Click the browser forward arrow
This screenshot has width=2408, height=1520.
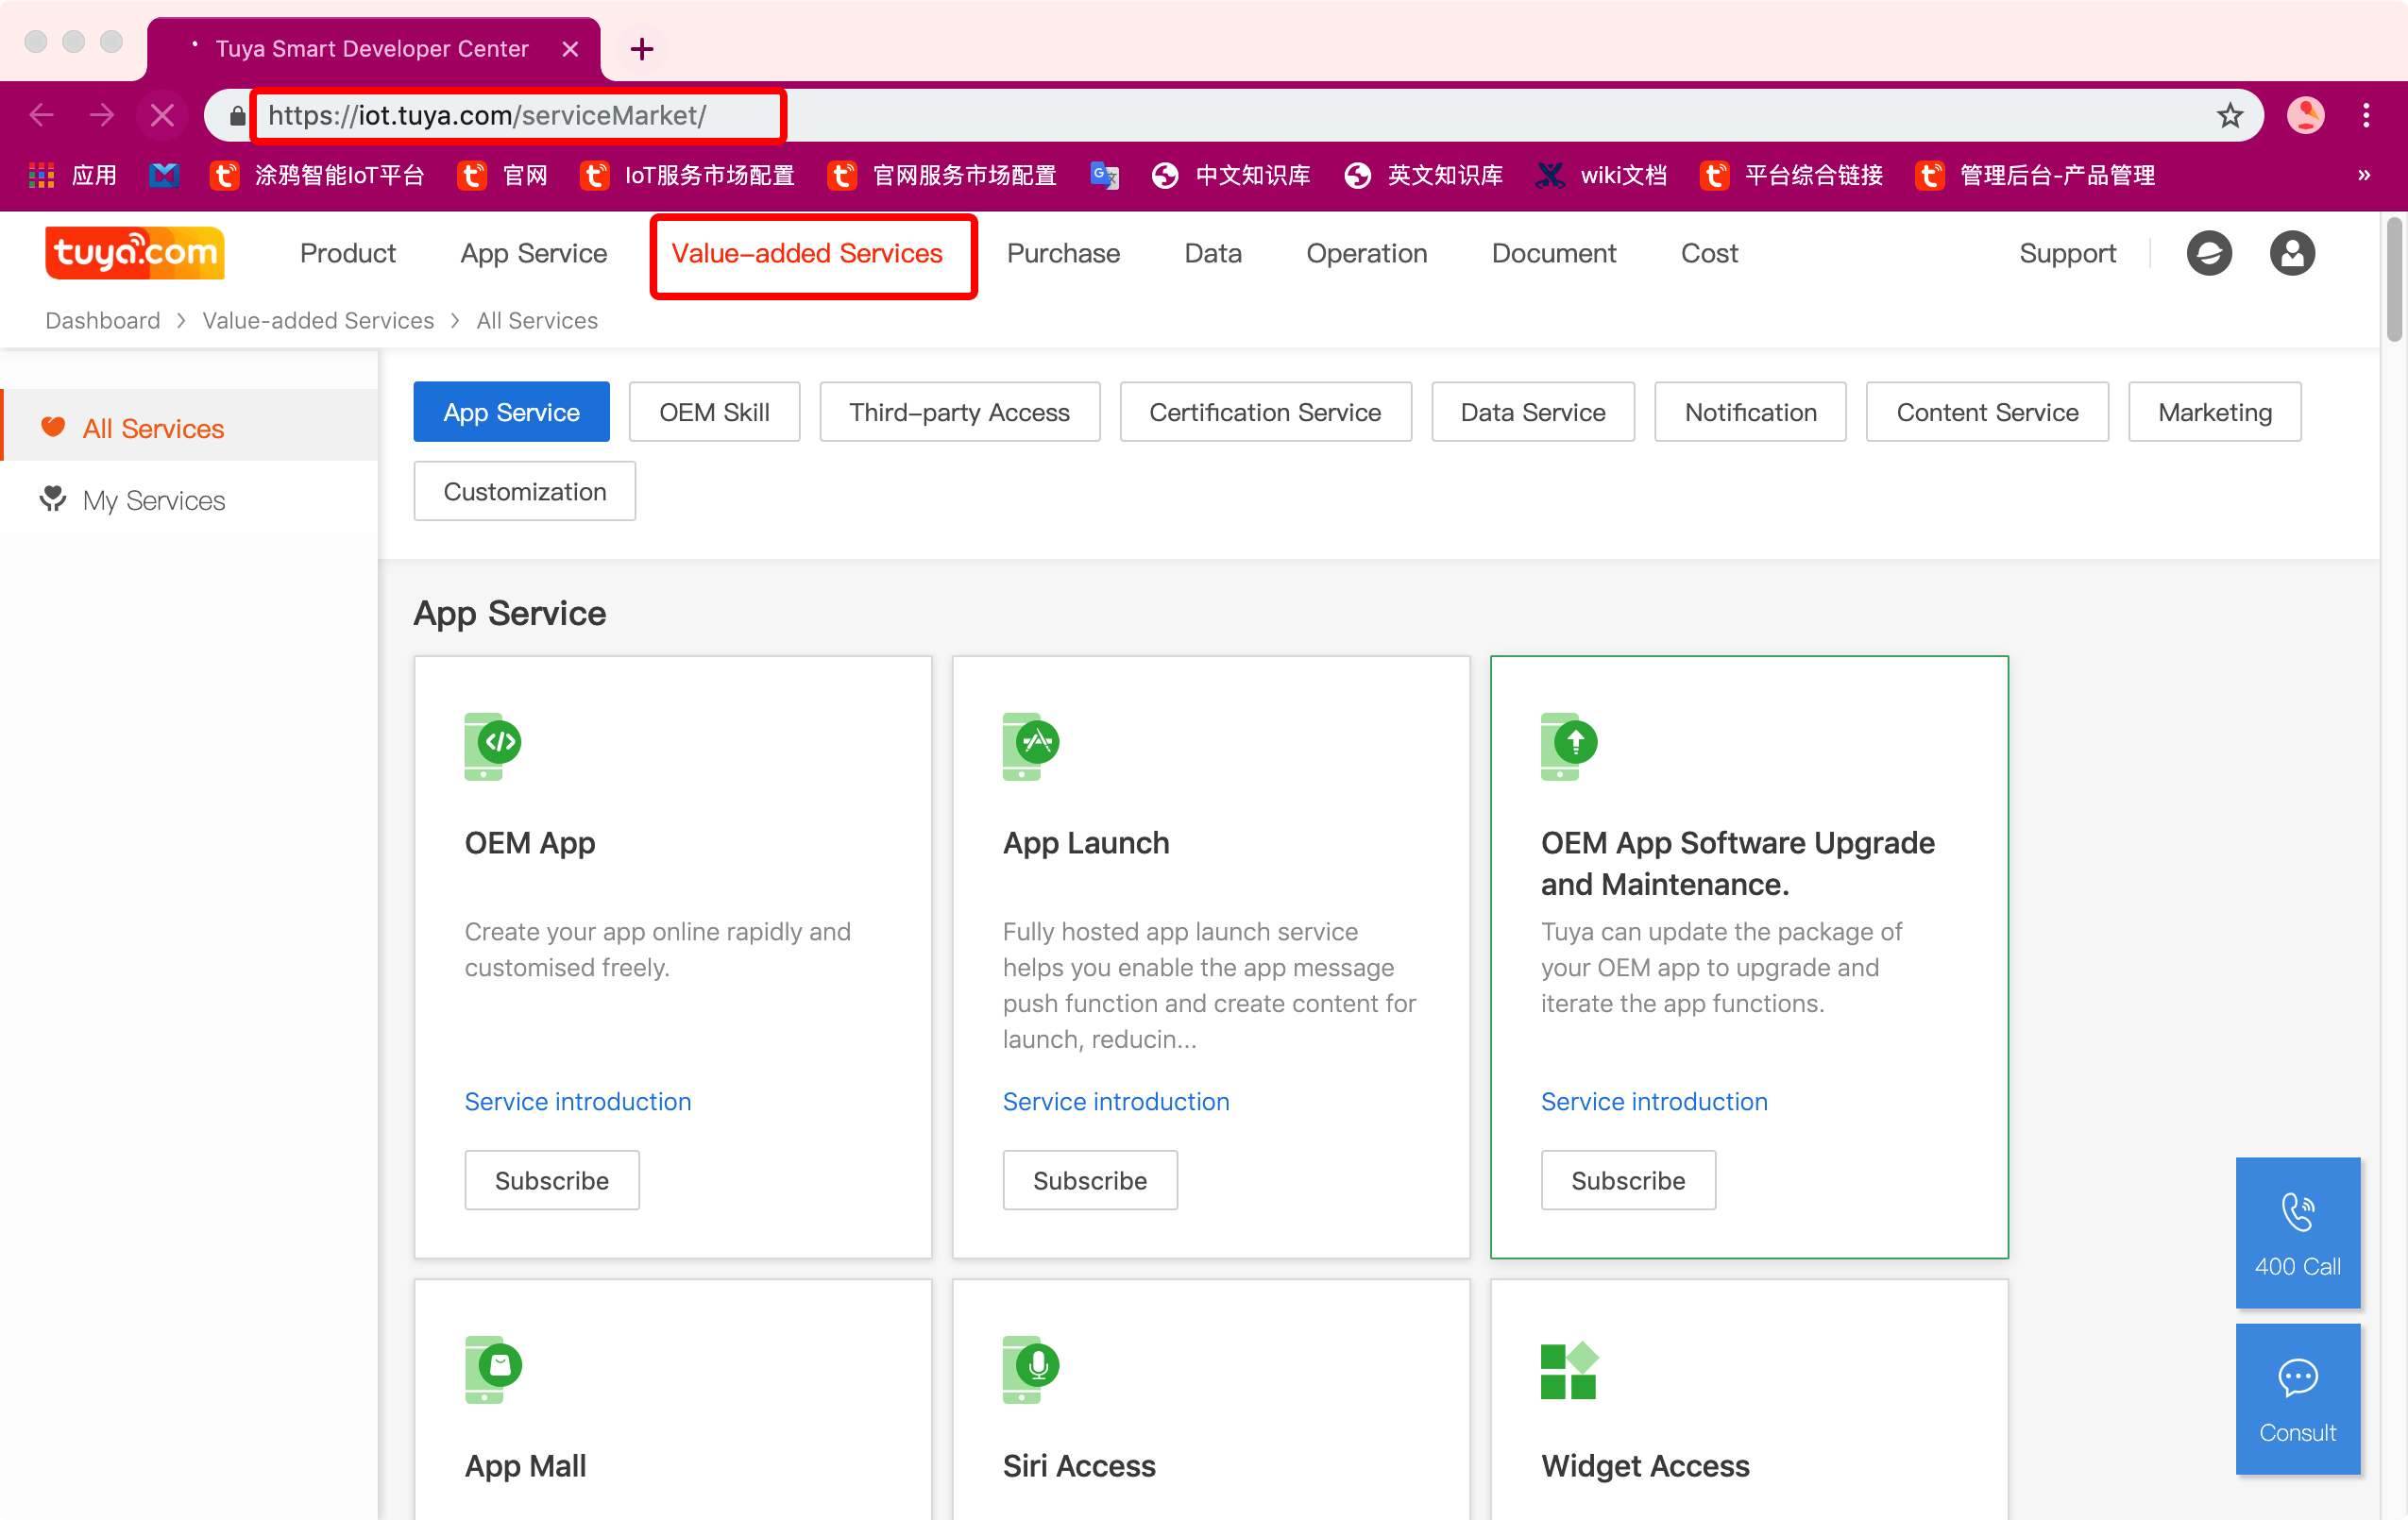[101, 115]
